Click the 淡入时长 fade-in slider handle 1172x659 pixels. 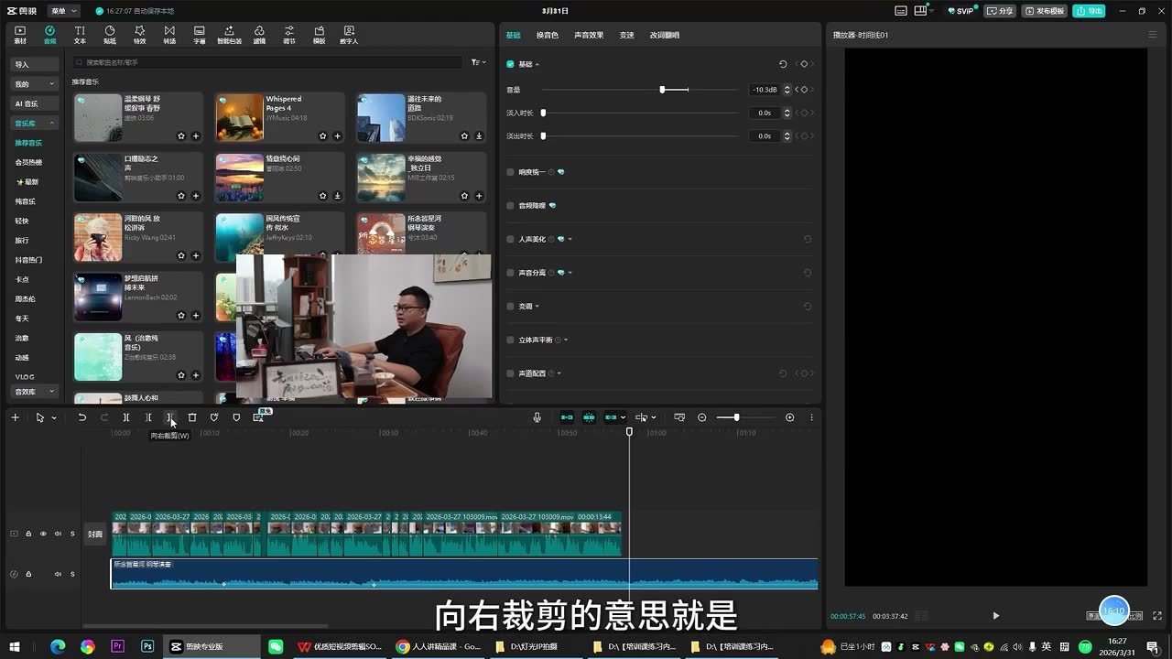543,113
